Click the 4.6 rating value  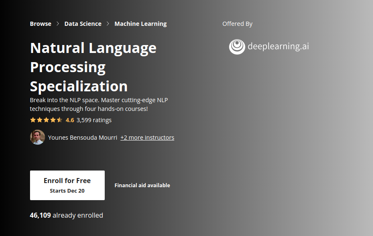pyautogui.click(x=70, y=120)
